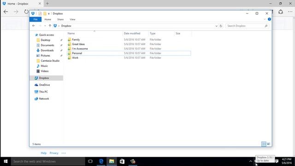Select the Personal folder icon
Screen dimensions: 295x166
tap(70, 53)
